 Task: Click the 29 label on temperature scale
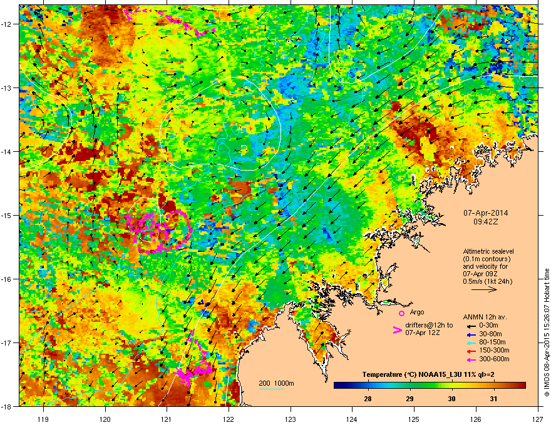409,399
